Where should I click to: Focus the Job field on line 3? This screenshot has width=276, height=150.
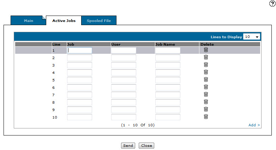[79, 65]
